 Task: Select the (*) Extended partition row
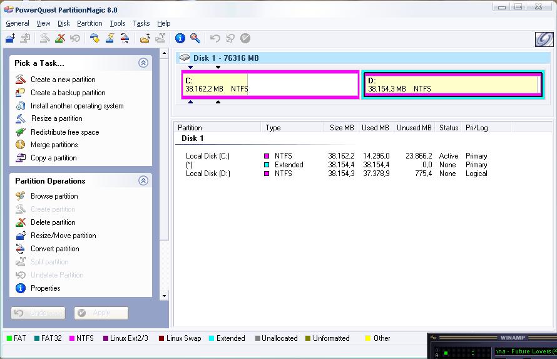coord(337,165)
